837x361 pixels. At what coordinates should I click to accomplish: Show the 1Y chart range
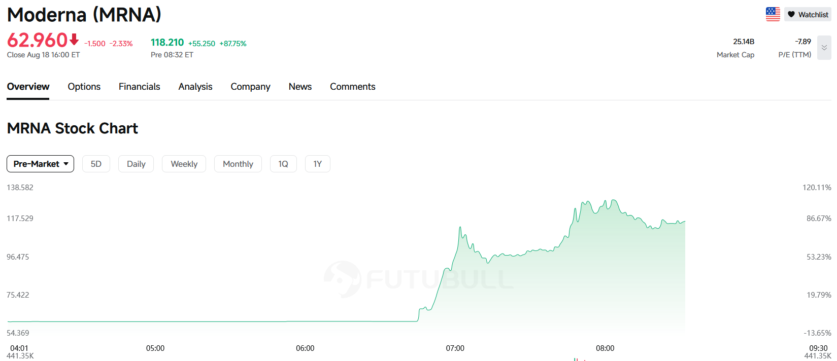(318, 164)
